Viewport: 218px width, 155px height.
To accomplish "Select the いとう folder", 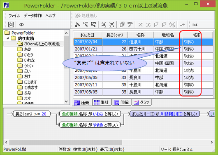I will coord(26,55).
